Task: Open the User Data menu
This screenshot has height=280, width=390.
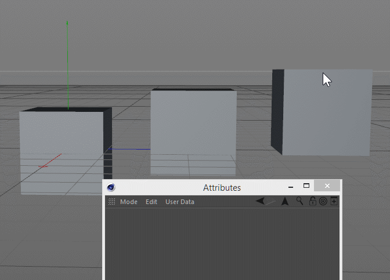Action: pos(180,202)
